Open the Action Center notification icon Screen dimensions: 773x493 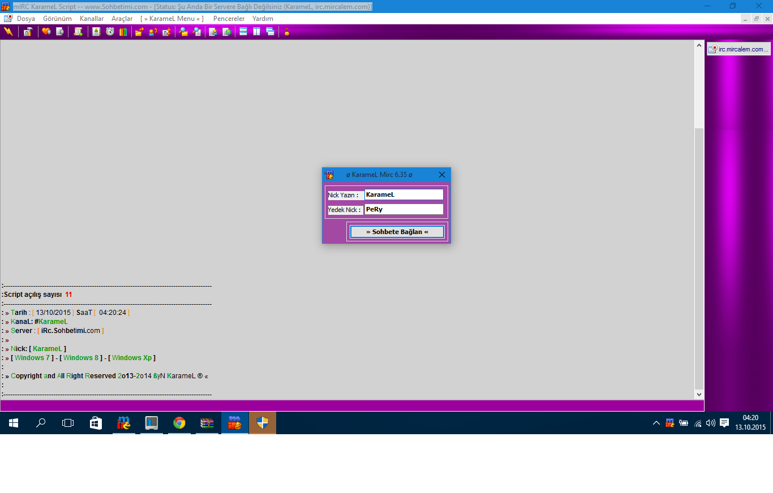(x=724, y=423)
